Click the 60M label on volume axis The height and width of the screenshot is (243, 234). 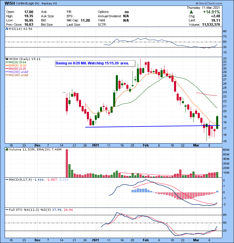click(226, 150)
